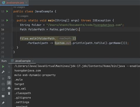Run the JavaExample class from the gutter
The height and width of the screenshot is (107, 140).
(x=7, y=11)
